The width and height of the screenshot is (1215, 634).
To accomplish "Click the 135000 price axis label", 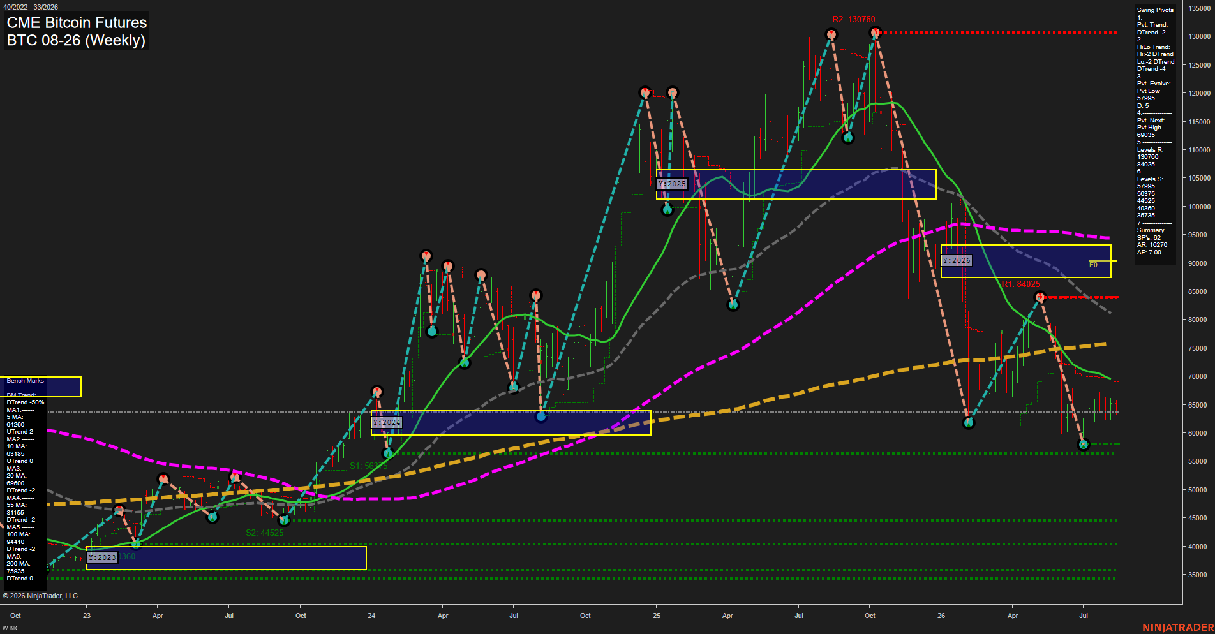I will click(x=1200, y=8).
